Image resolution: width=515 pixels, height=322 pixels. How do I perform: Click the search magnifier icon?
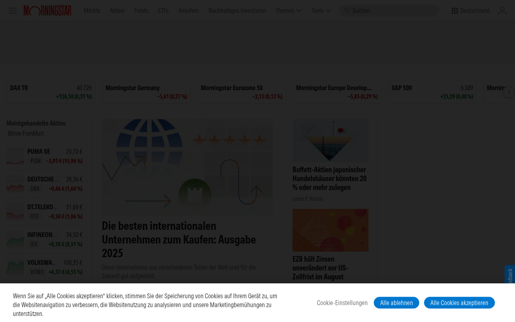tap(347, 10)
